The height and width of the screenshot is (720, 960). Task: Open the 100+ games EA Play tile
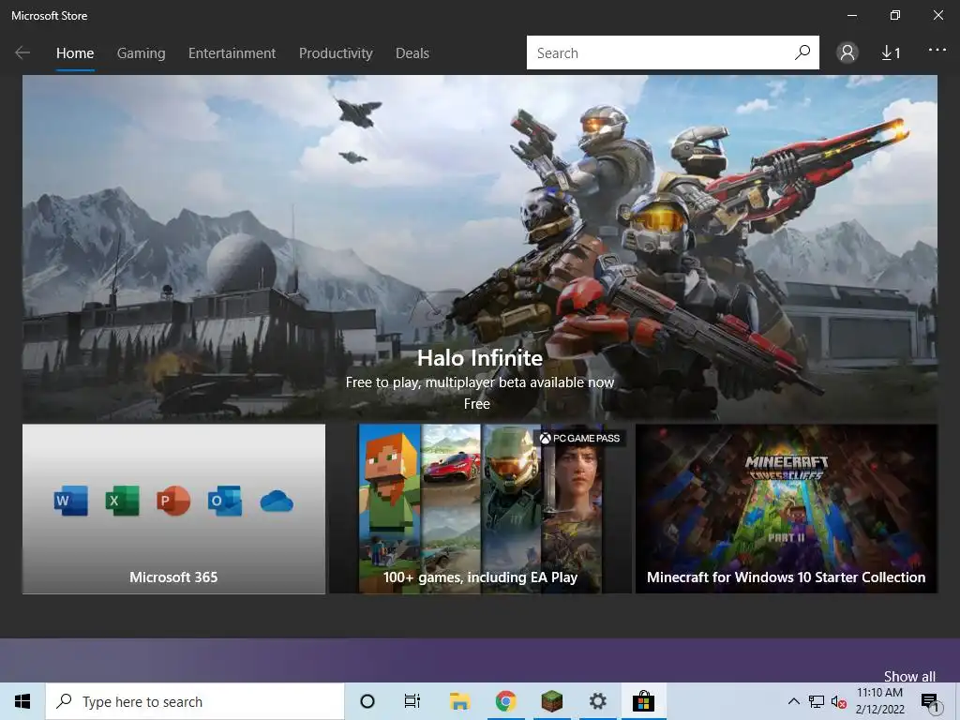[480, 509]
